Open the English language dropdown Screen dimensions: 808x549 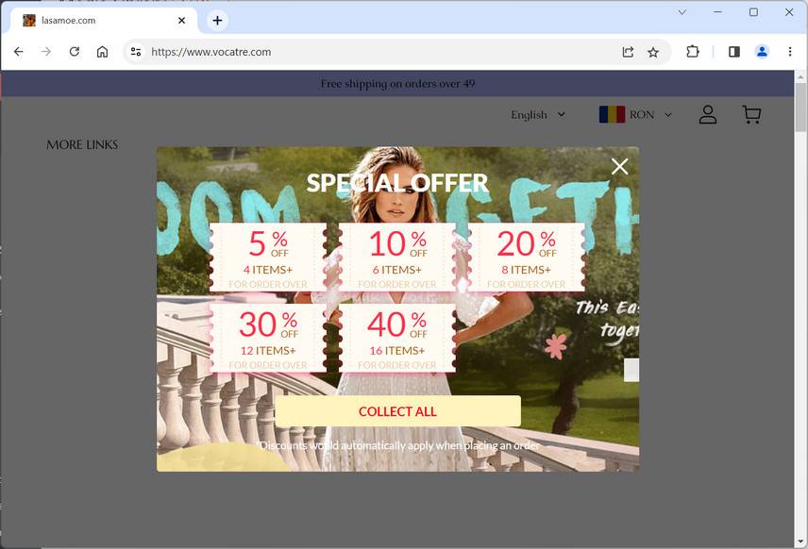pyautogui.click(x=538, y=114)
